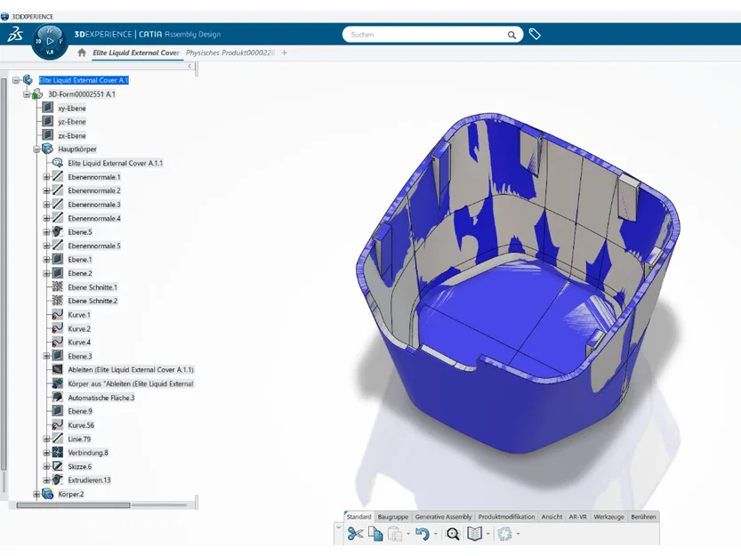Collapse the Elite Liquid External Cover A.1 root node
Screen dimensions: 741x556
[16, 80]
